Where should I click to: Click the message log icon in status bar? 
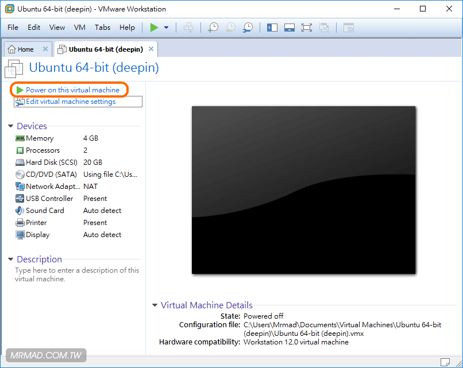point(445,362)
